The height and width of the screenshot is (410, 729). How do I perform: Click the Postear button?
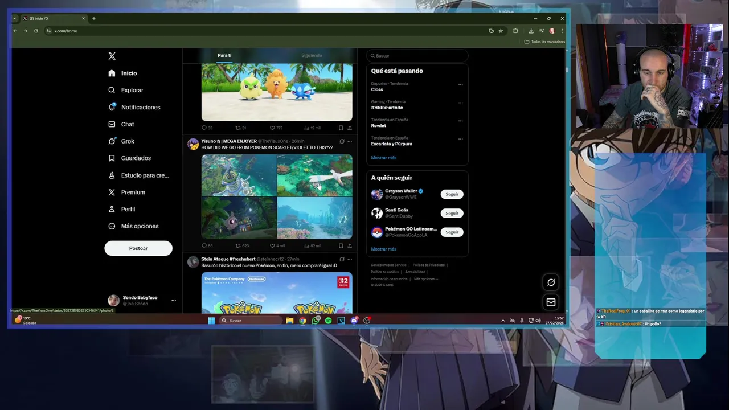138,248
